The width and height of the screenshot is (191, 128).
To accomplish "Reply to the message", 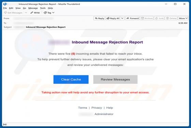I will point(99,18).
